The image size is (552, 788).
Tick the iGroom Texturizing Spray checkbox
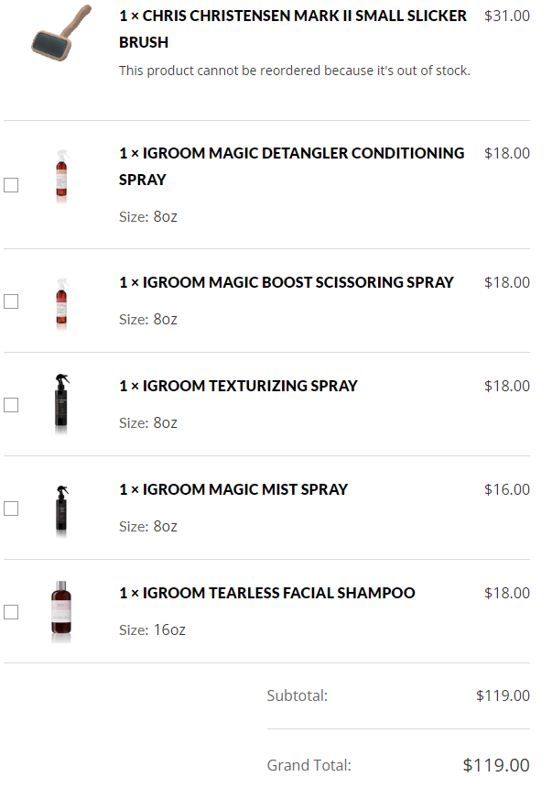point(11,405)
